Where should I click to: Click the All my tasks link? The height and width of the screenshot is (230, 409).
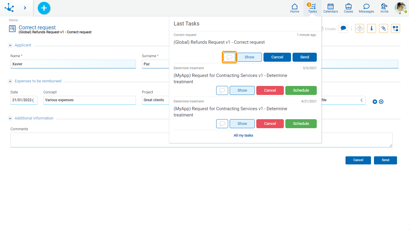coord(243,135)
